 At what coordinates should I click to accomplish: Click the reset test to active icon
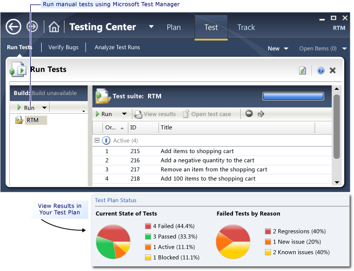tap(261, 114)
